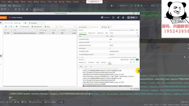Click the Run button in PyCharm toolbar
The width and height of the screenshot is (189, 106).
coord(132,6)
